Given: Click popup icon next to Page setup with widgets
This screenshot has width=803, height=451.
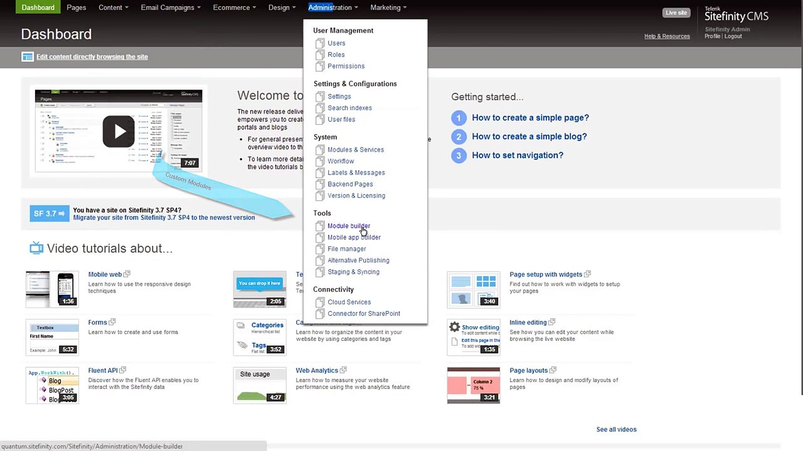Looking at the screenshot, I should pos(588,274).
